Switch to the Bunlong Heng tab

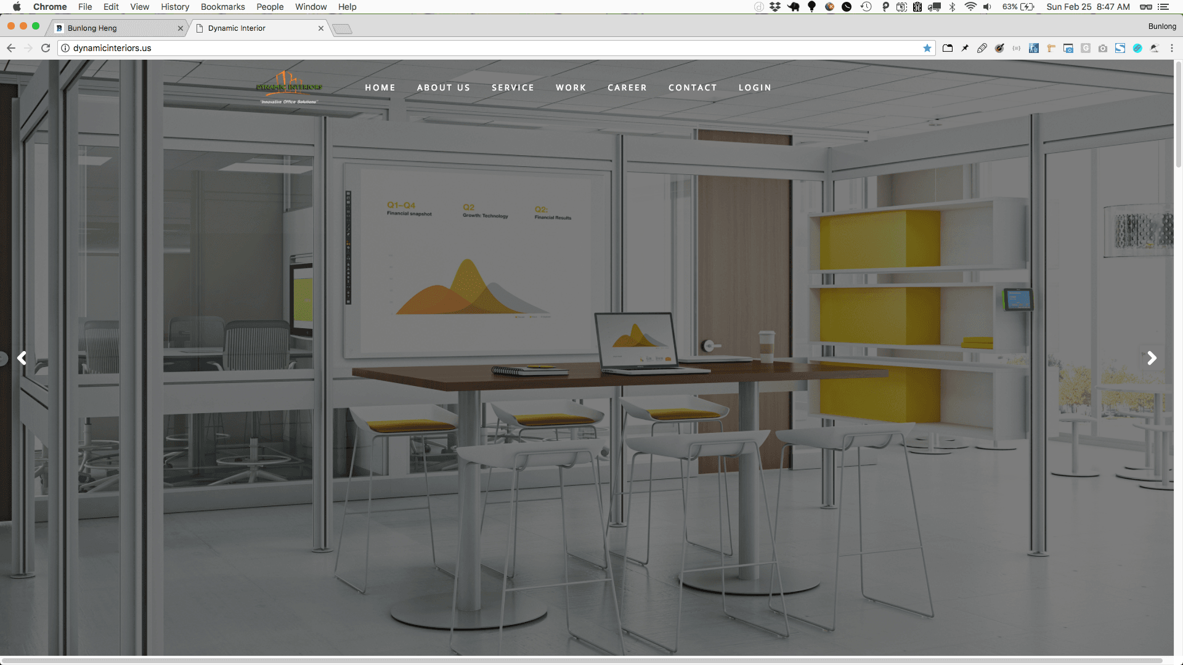117,28
